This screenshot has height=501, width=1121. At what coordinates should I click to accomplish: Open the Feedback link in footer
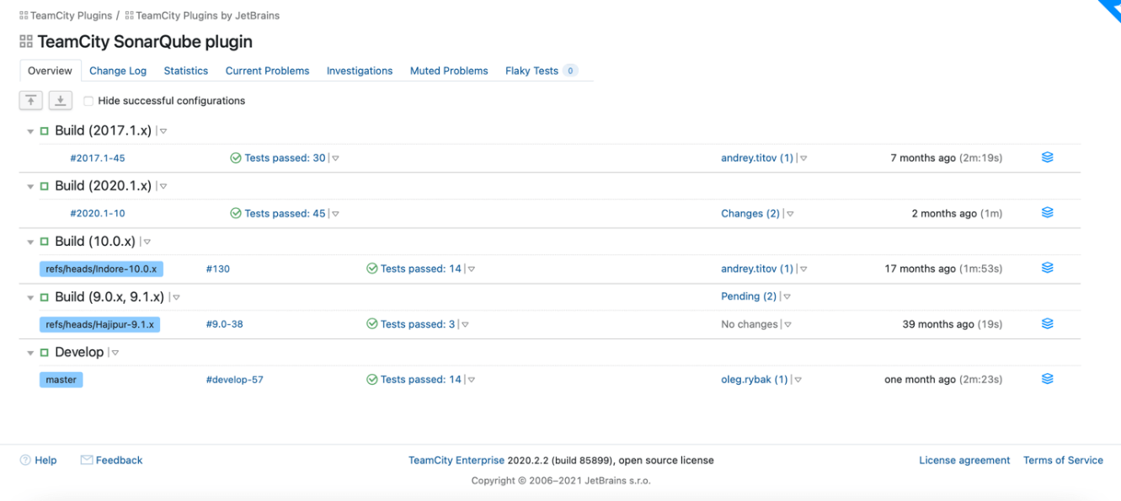tap(119, 461)
